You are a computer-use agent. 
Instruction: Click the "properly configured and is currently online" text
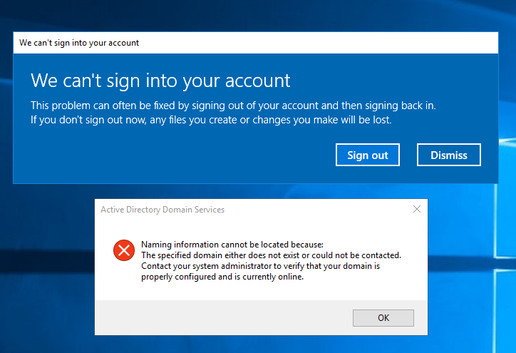pyautogui.click(x=222, y=277)
